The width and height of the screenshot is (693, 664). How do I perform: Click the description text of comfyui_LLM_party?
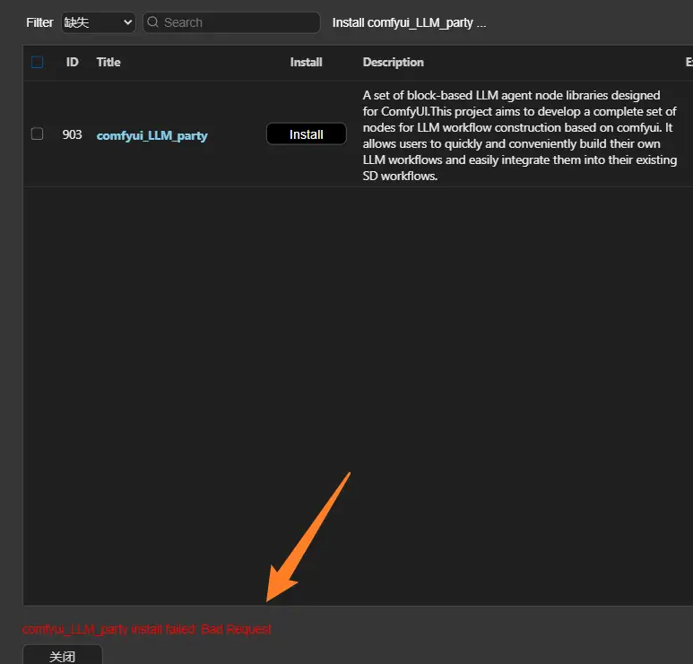click(x=518, y=135)
